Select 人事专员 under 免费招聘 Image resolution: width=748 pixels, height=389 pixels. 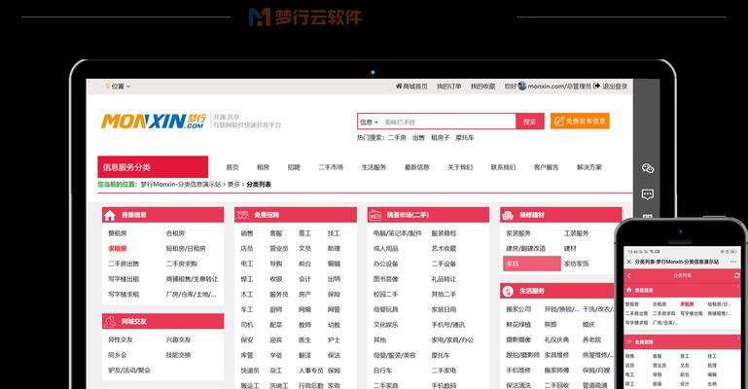311,371
